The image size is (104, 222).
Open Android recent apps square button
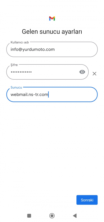pos(29,216)
